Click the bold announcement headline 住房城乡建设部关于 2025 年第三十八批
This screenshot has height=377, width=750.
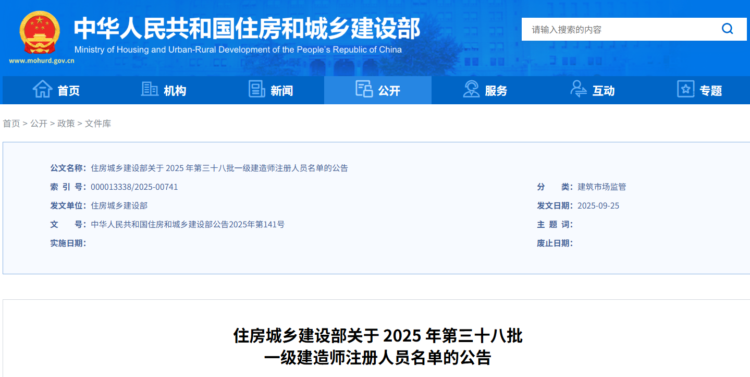(x=377, y=336)
